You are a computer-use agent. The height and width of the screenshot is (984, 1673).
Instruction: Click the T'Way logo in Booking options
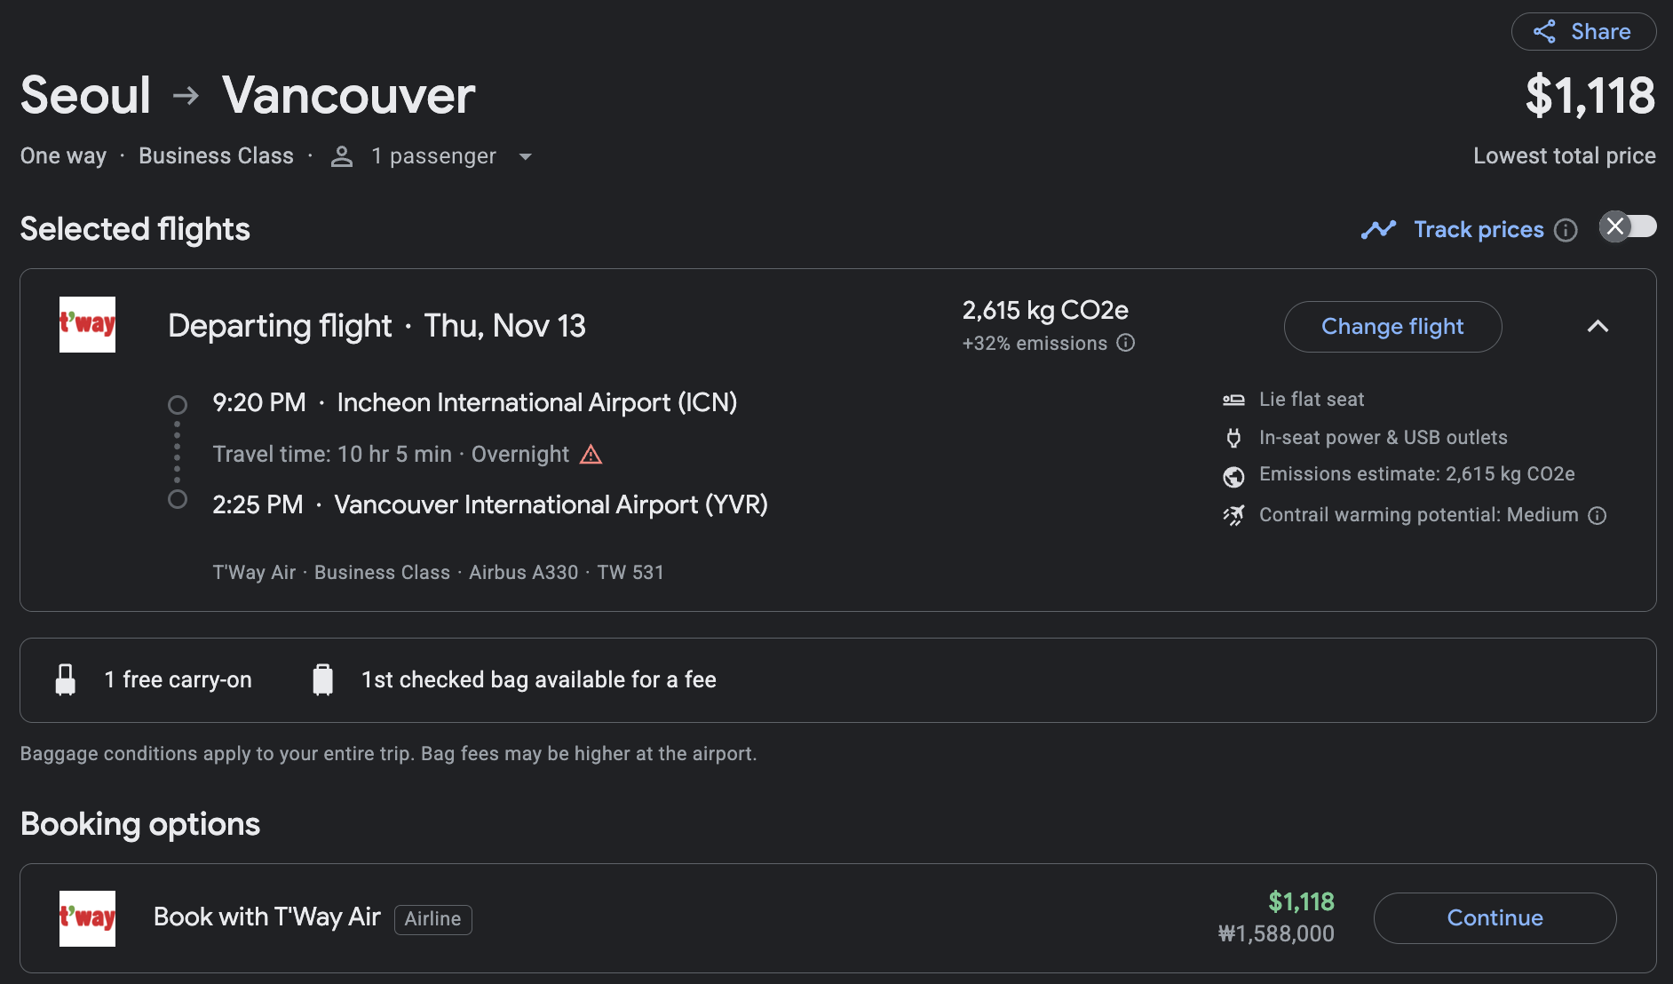[87, 918]
